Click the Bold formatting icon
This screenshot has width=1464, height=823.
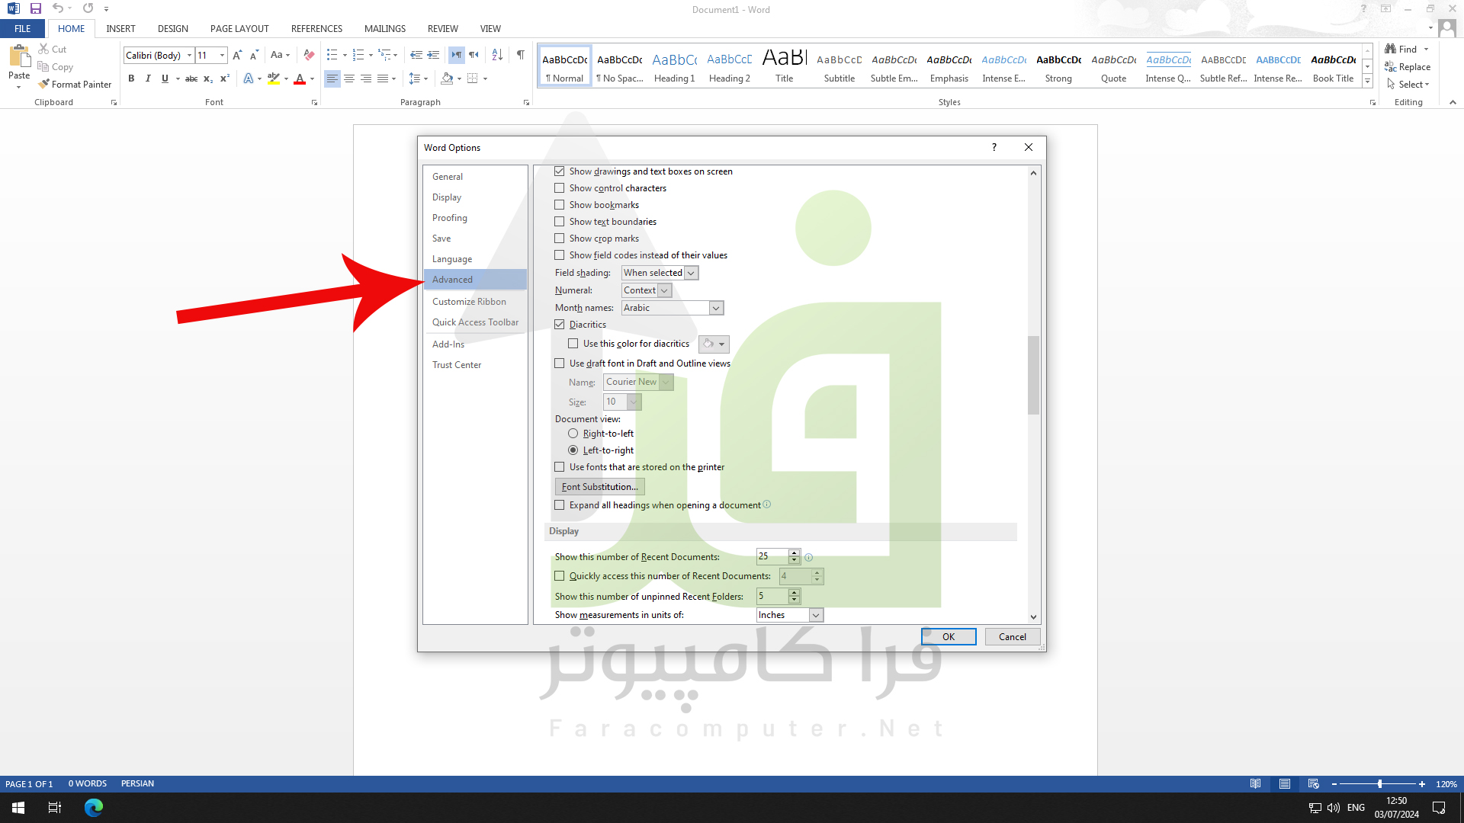131,78
